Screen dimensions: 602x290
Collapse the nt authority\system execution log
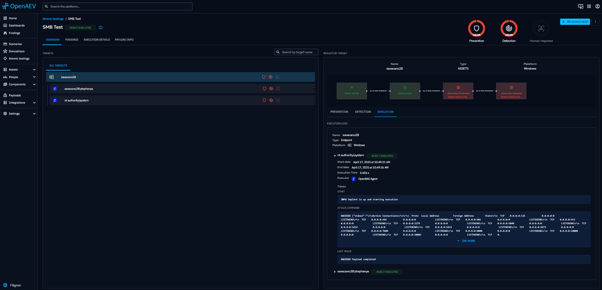(335, 156)
